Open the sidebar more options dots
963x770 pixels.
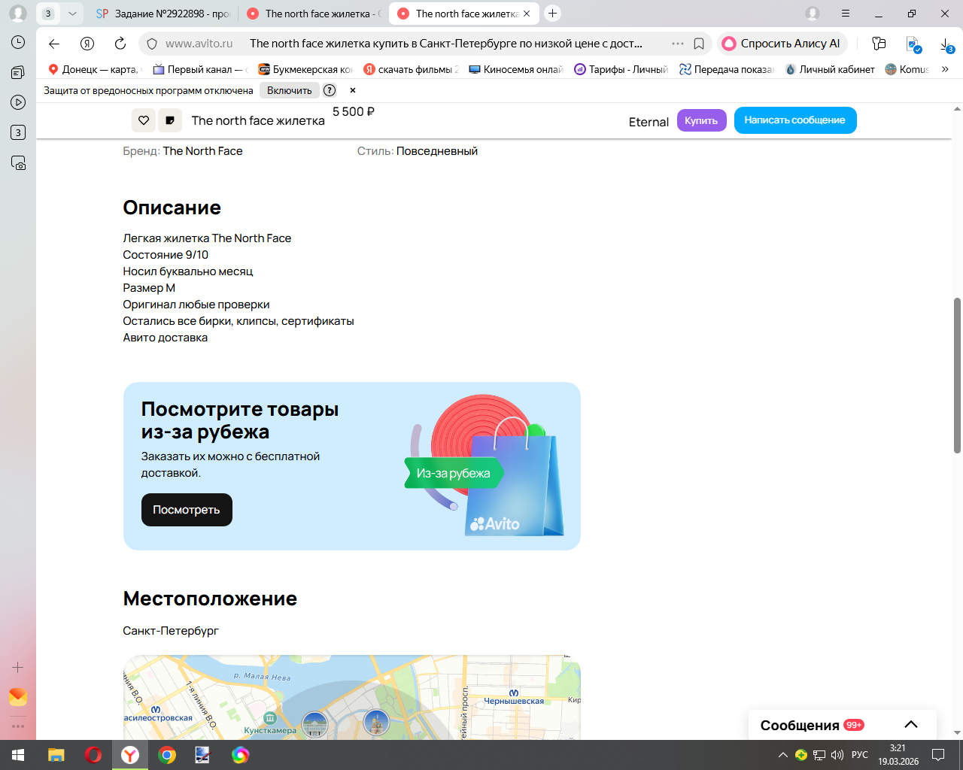[x=18, y=726]
